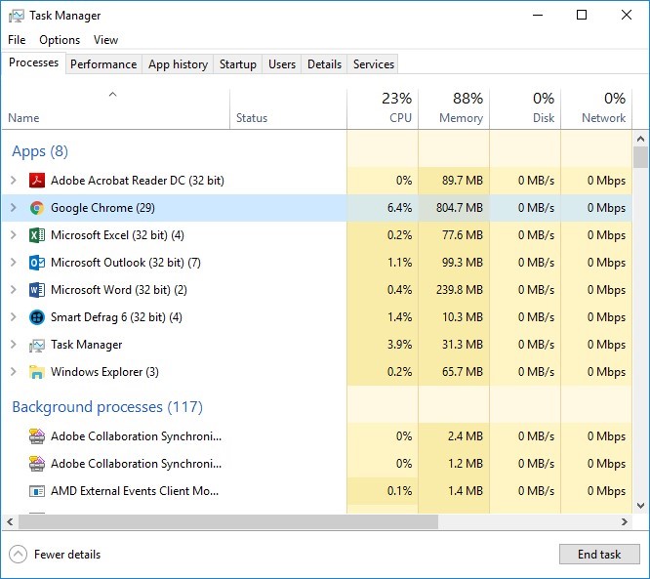The height and width of the screenshot is (579, 650).
Task: Switch to the Performance tab
Action: click(103, 64)
